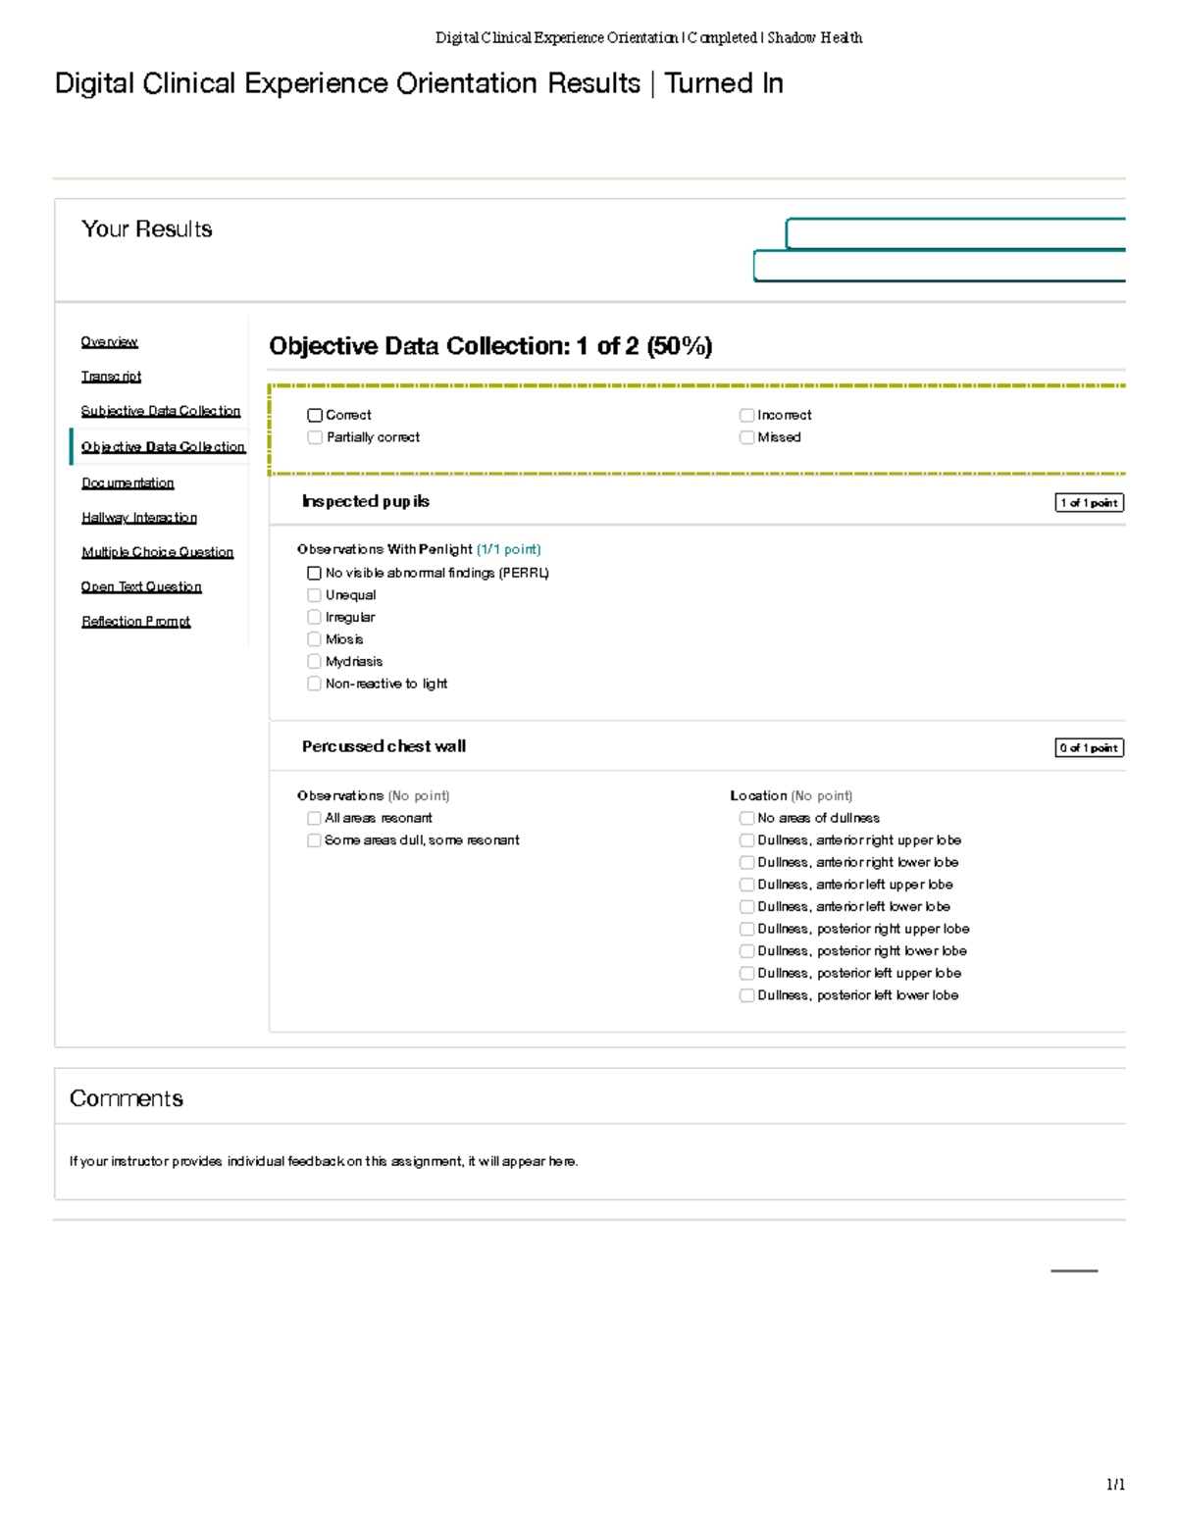Expand the Inspected pupils section header
Screen dimensions: 1177x1523
(x=366, y=502)
